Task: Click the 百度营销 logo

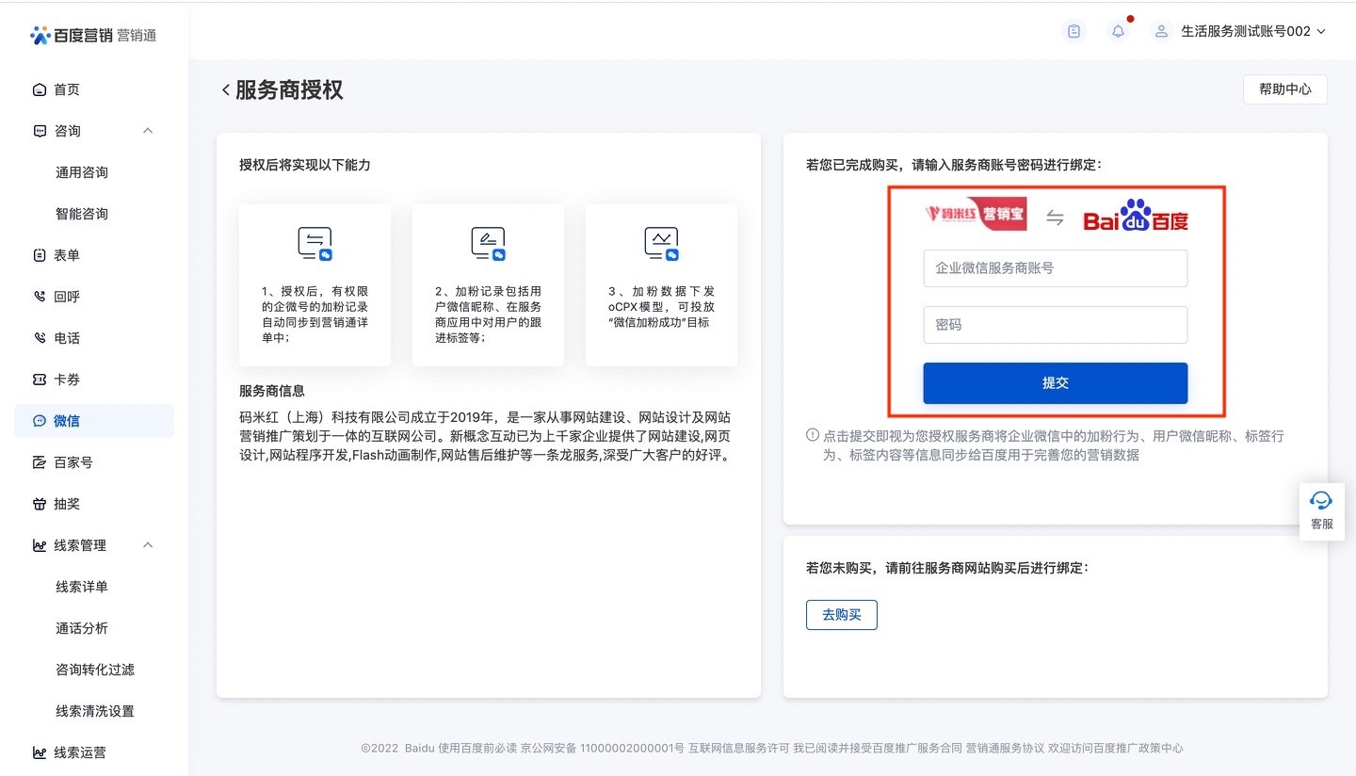Action: coord(93,35)
